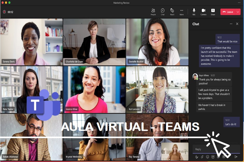Viewport: 244px width, 162px height.
Task: Open text Format options in chat
Action: (x=197, y=157)
